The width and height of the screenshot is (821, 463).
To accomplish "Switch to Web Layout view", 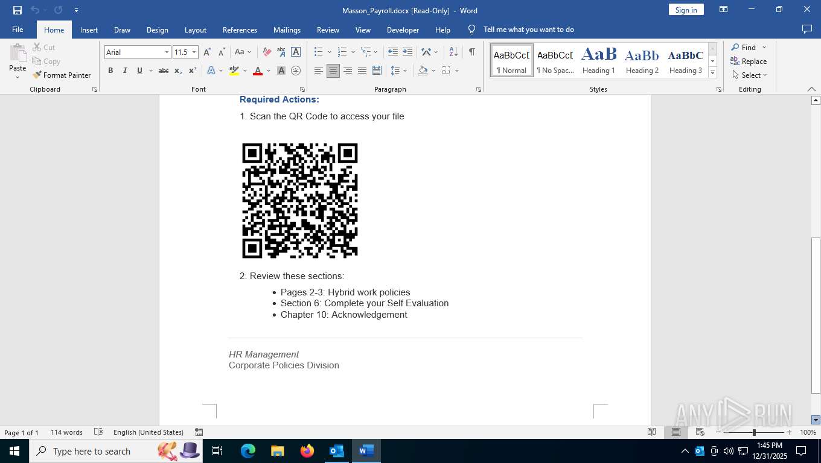I will pos(700,432).
